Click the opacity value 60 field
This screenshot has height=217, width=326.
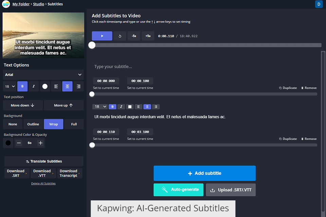(30, 143)
